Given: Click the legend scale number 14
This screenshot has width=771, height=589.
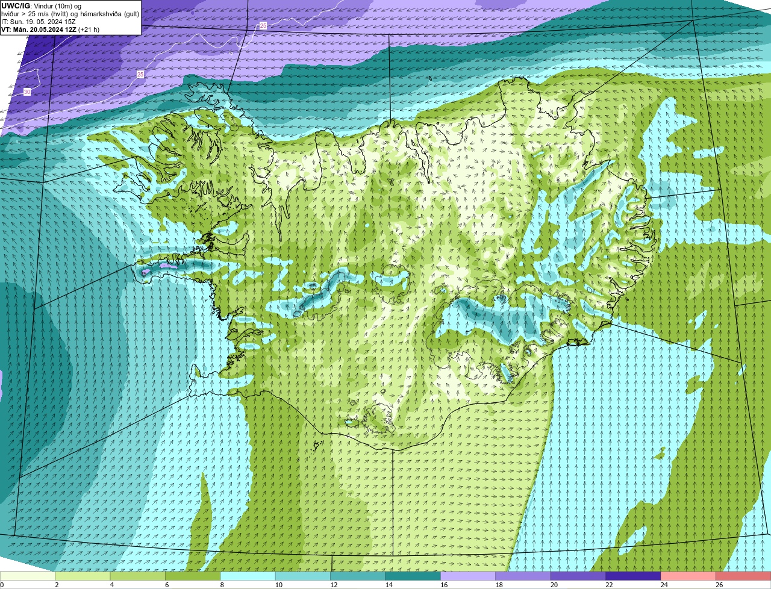Looking at the screenshot, I should (389, 585).
